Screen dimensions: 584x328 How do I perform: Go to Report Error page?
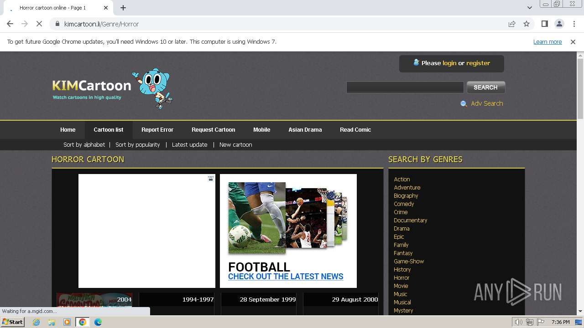tap(157, 130)
